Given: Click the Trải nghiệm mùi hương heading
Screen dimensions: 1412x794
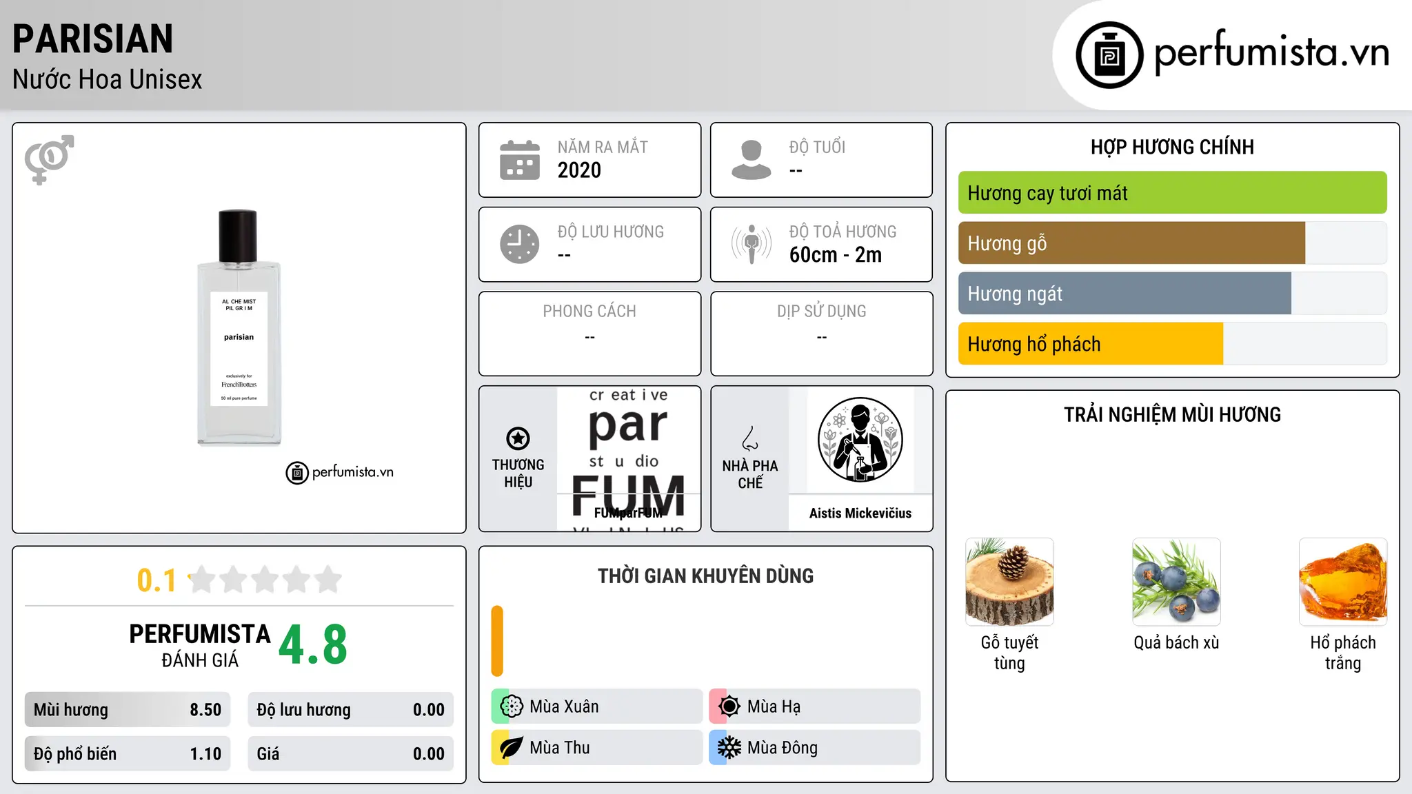Looking at the screenshot, I should click(x=1173, y=414).
